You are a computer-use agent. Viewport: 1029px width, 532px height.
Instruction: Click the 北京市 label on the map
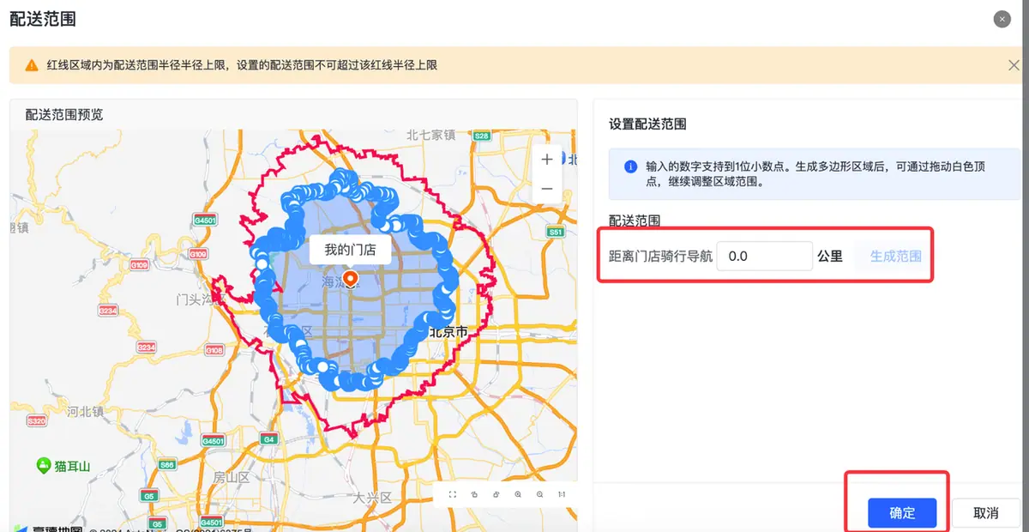[x=448, y=331]
